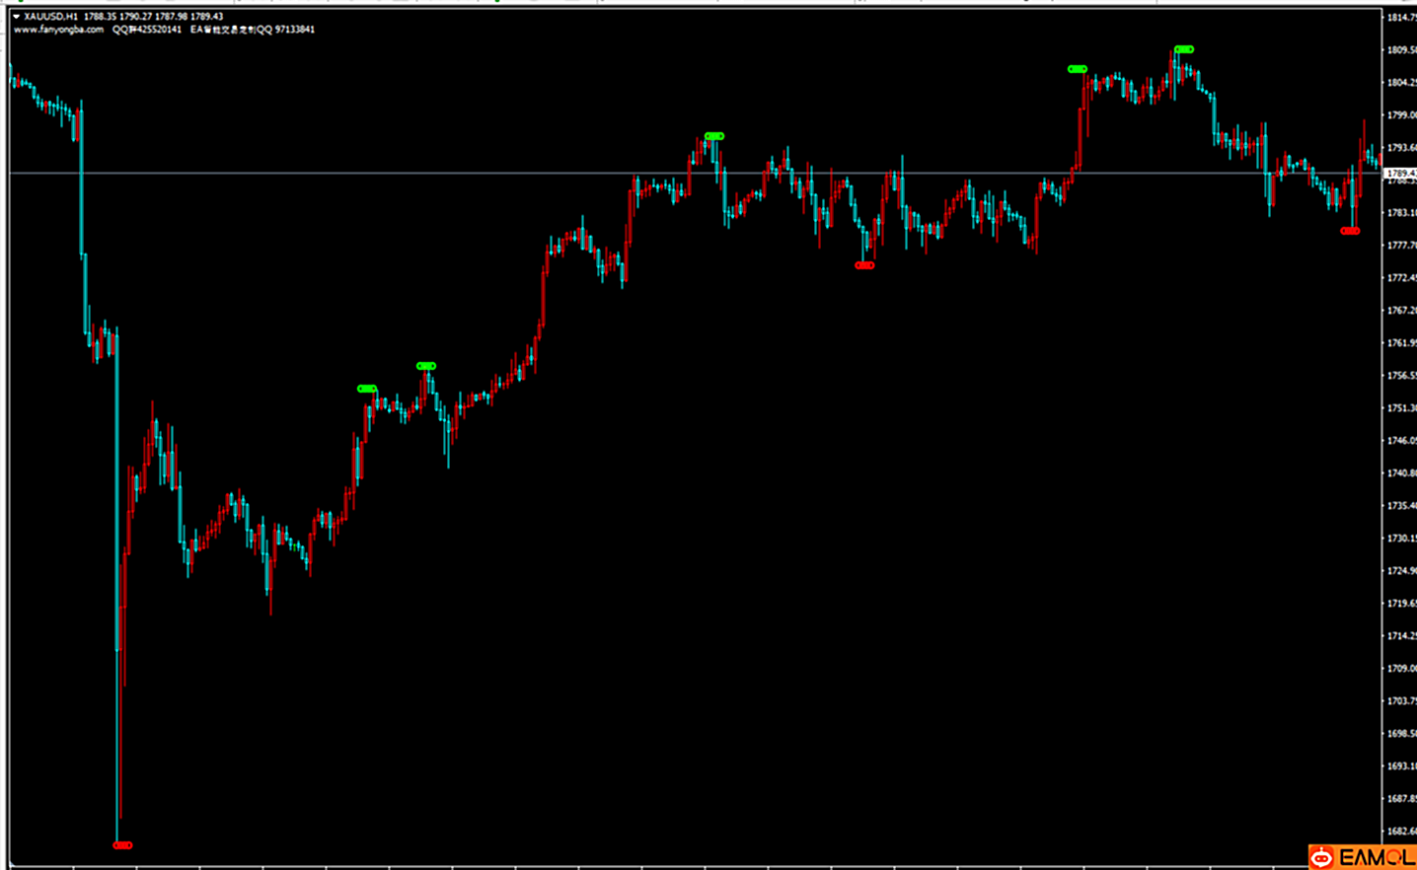Click the middle red signal marker
This screenshot has width=1417, height=870.
pyautogui.click(x=864, y=265)
